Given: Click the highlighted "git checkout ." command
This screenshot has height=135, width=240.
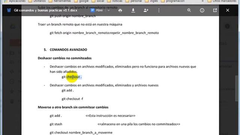Looking at the screenshot, I should (72, 77).
